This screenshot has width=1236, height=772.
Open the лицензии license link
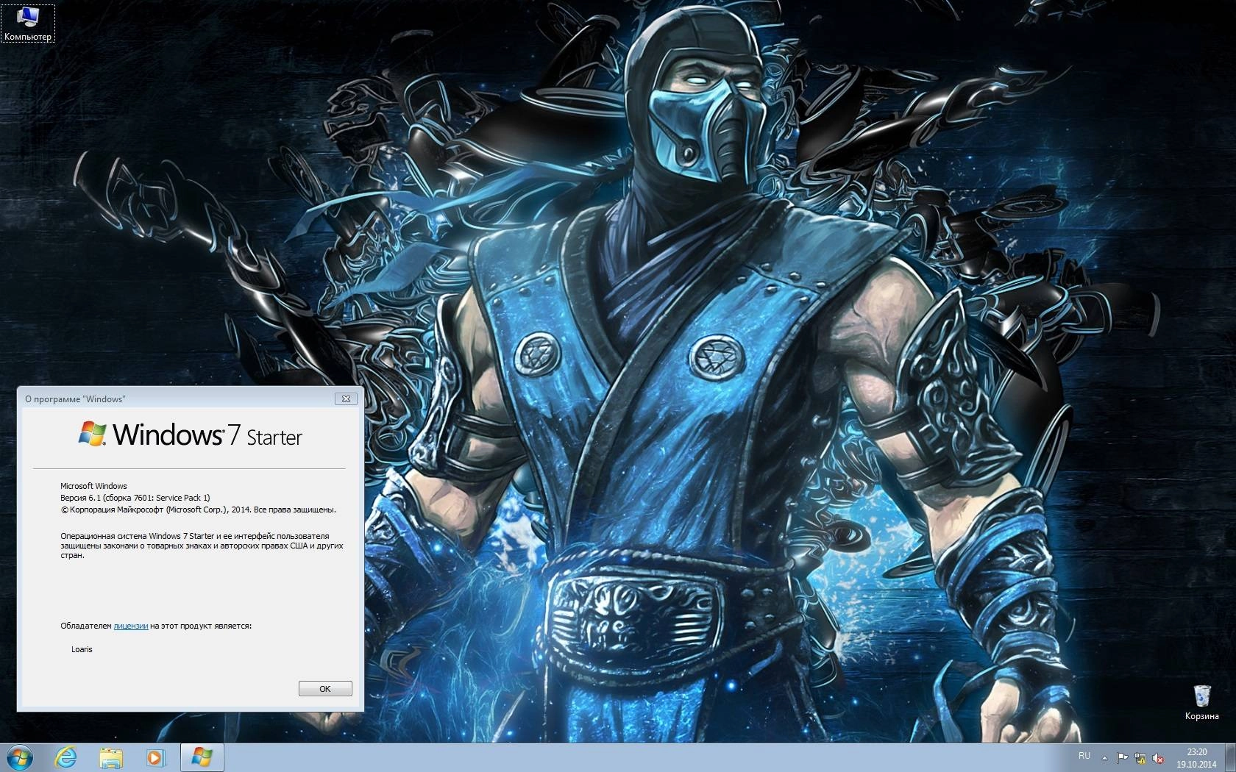[131, 626]
